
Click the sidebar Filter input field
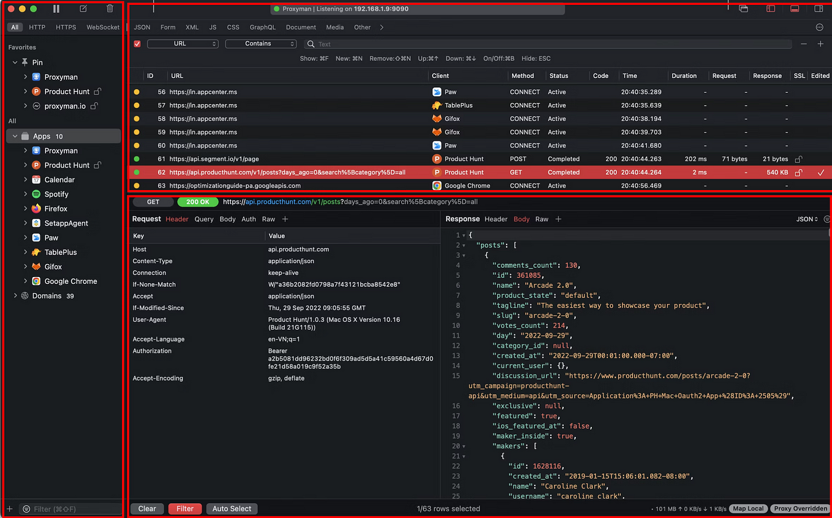(x=71, y=509)
